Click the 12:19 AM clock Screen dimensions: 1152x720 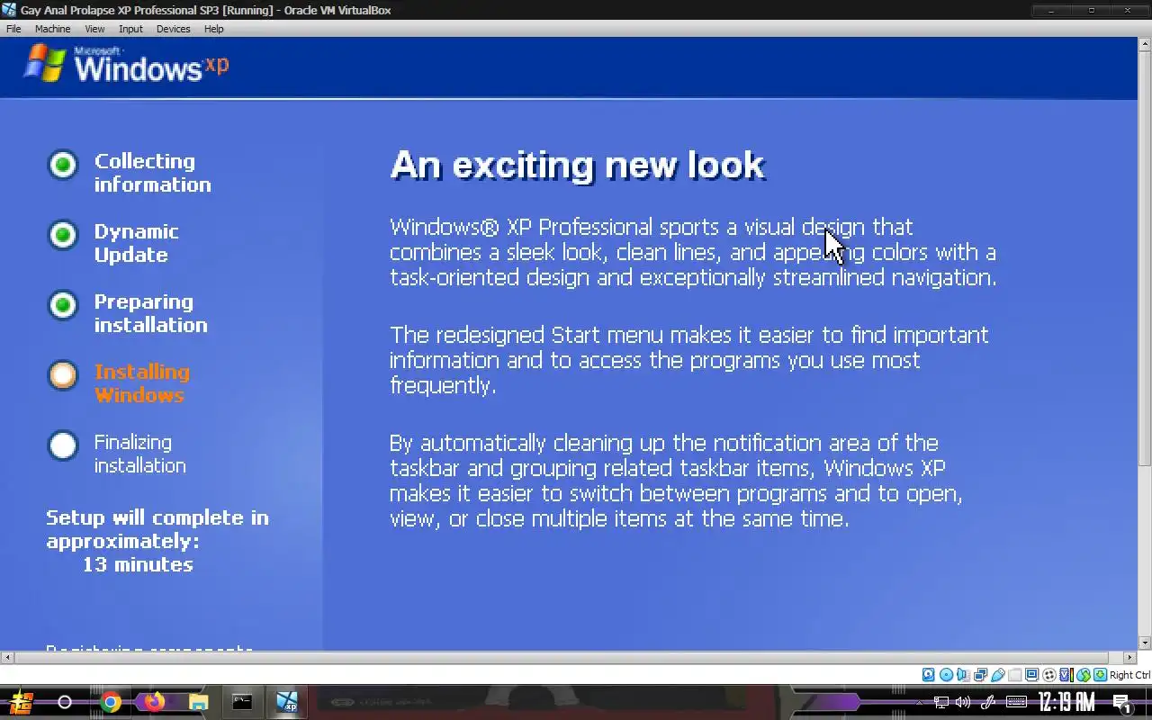1066,702
